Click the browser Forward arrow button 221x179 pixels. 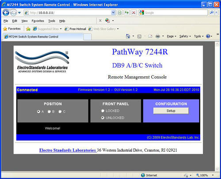13,13
